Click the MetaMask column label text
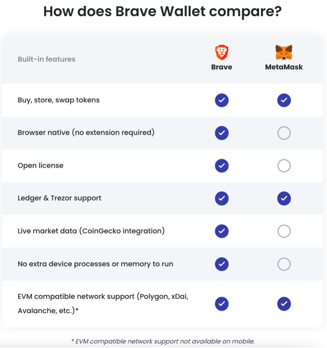The height and width of the screenshot is (348, 327). 284,67
